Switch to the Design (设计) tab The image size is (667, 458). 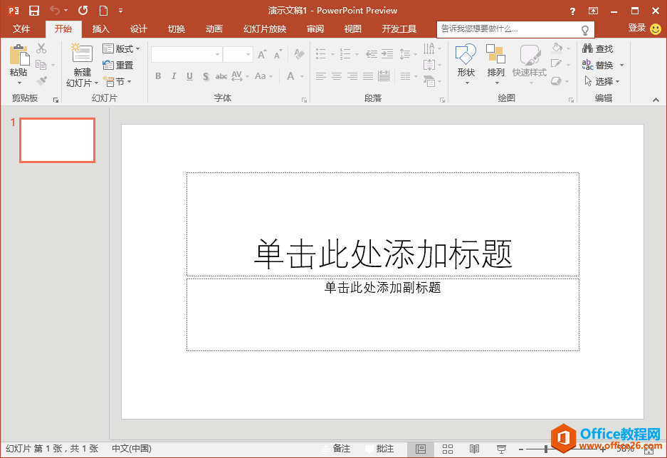point(139,29)
